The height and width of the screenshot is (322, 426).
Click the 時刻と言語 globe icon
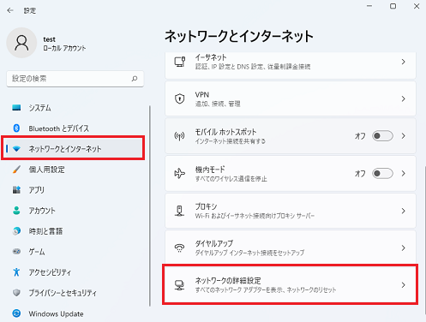pos(16,231)
